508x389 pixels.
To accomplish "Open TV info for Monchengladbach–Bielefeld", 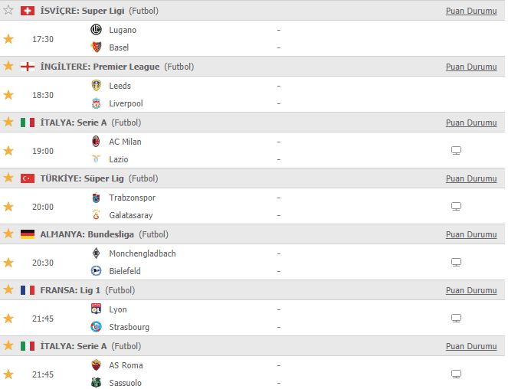I will tap(456, 263).
